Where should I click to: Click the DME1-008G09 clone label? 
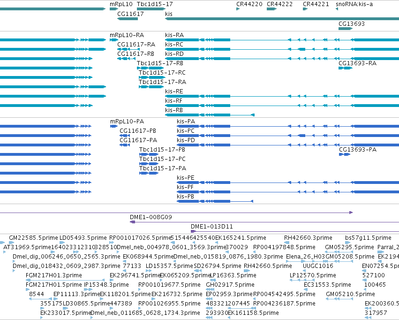(151, 217)
